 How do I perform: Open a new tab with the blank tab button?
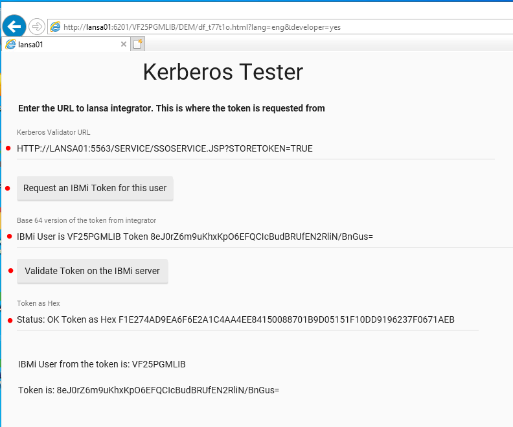137,44
